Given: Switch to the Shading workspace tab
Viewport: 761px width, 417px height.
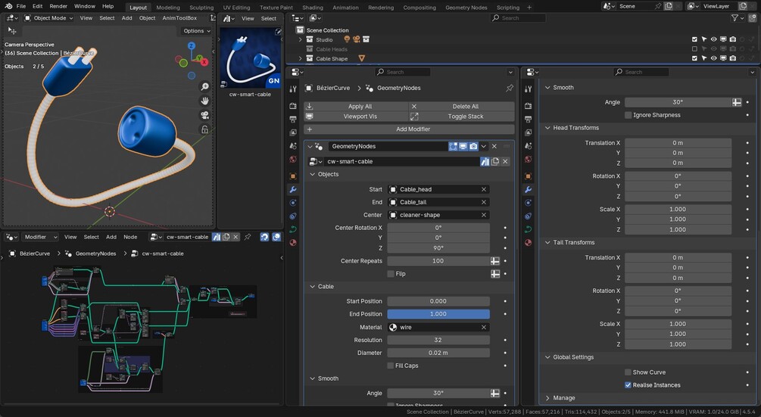Looking at the screenshot, I should [313, 8].
